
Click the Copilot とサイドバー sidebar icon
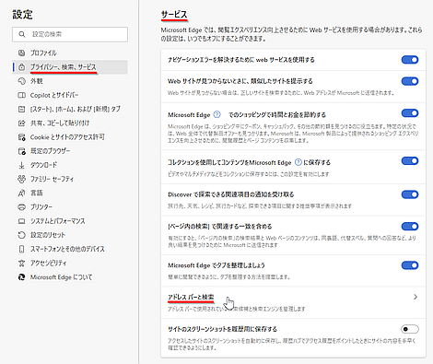click(21, 95)
